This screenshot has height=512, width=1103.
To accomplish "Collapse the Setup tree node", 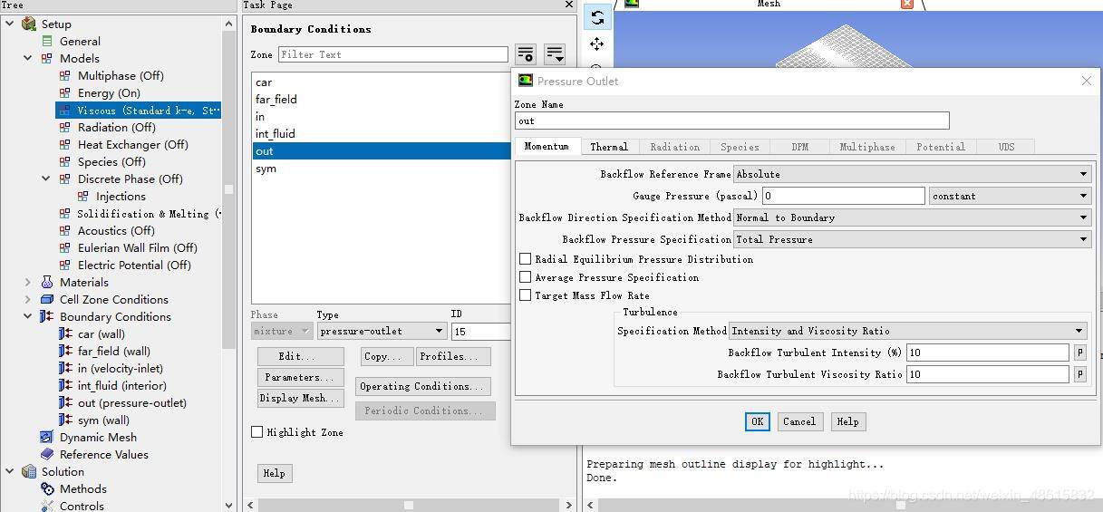I will pos(10,24).
